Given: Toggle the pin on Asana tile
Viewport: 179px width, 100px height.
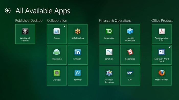Looking at the screenshot, I should click(x=64, y=26).
